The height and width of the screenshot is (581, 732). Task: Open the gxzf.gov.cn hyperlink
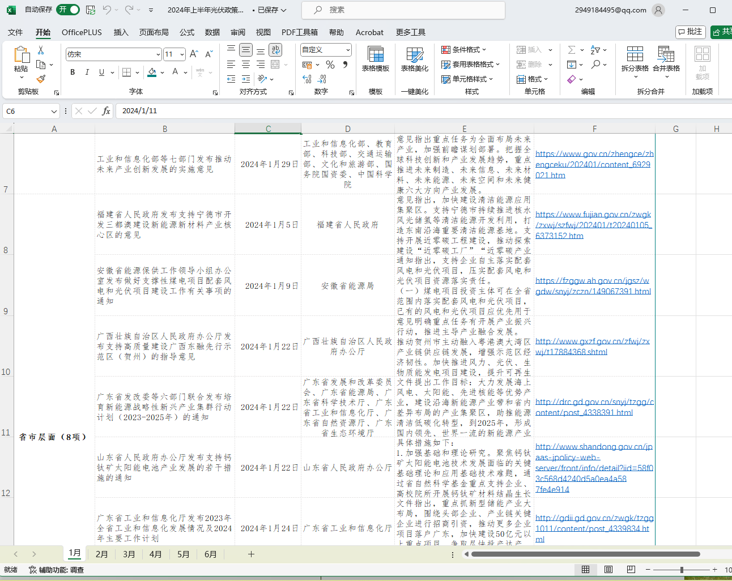click(593, 347)
